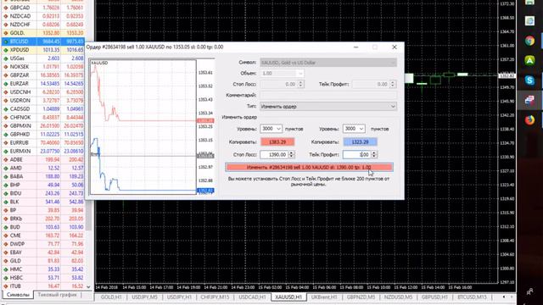Click the arrow icon beside AMD row
This screenshot has height=305, width=543.
(6, 168)
